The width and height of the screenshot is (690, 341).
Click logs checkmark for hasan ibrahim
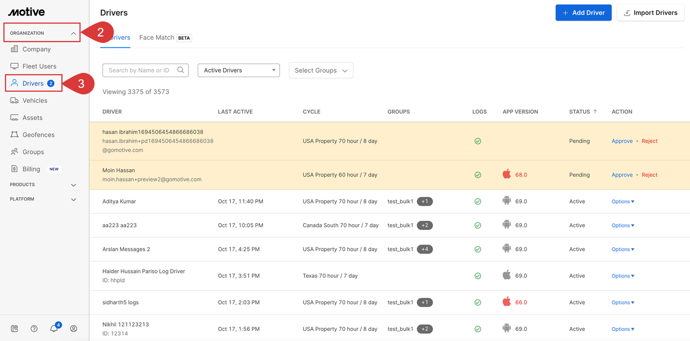point(477,141)
